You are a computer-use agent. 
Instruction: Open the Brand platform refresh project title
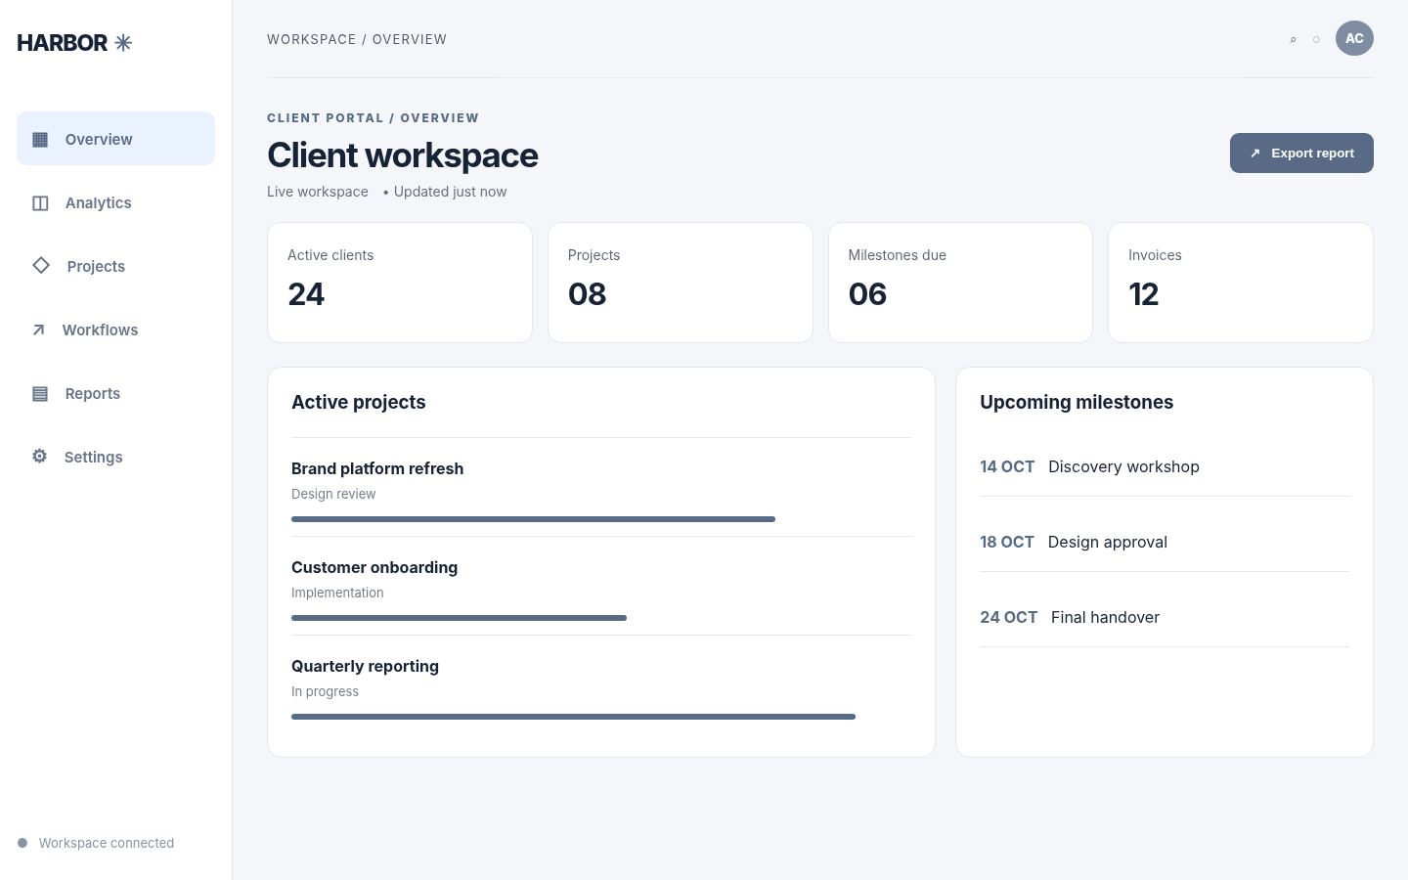pos(377,468)
